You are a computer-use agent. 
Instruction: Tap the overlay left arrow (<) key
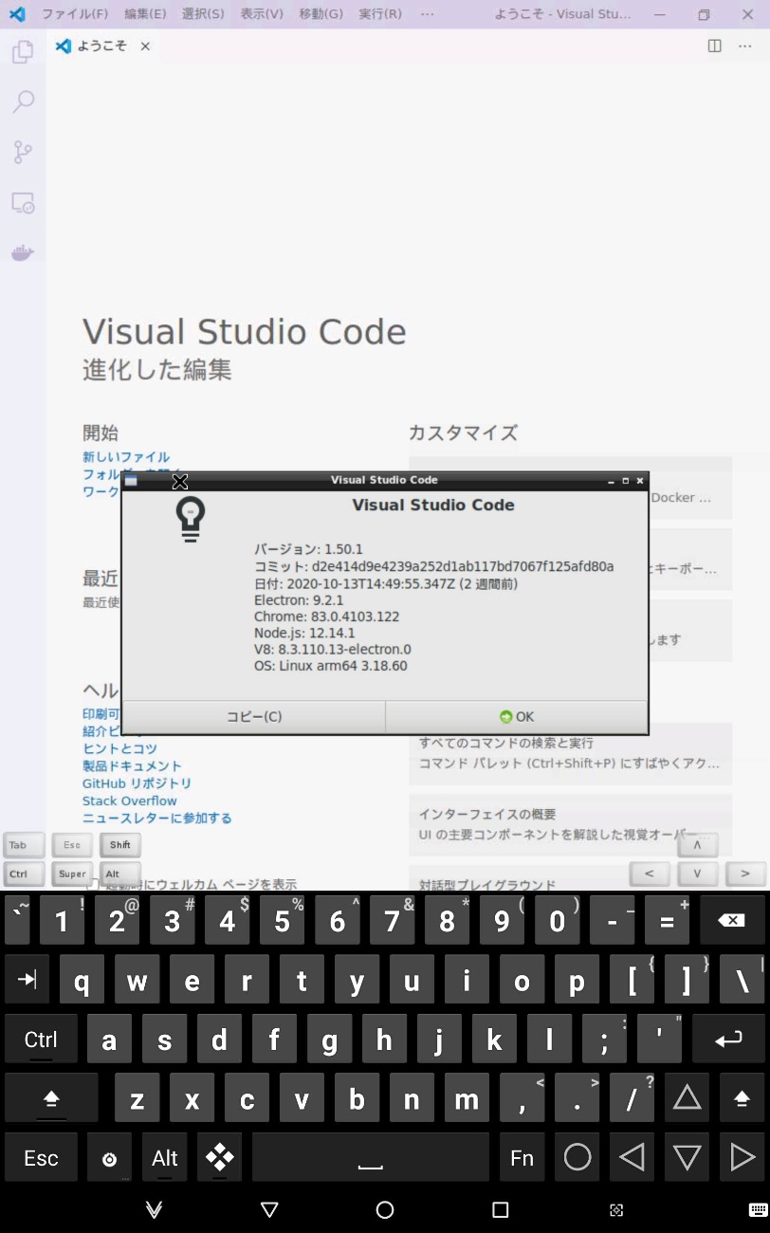[650, 873]
